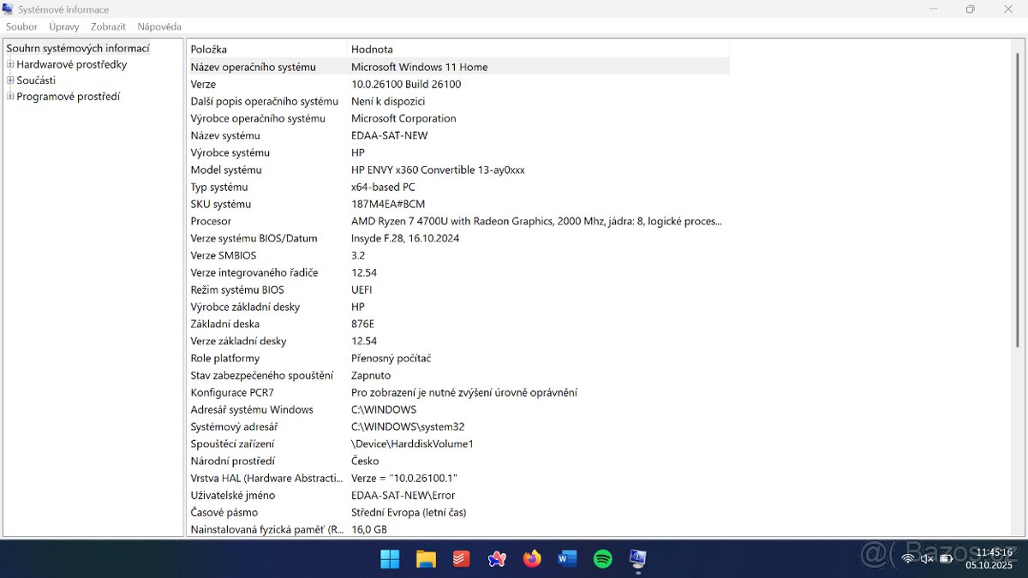Open Todoist from the taskbar
The image size is (1028, 578).
(461, 558)
